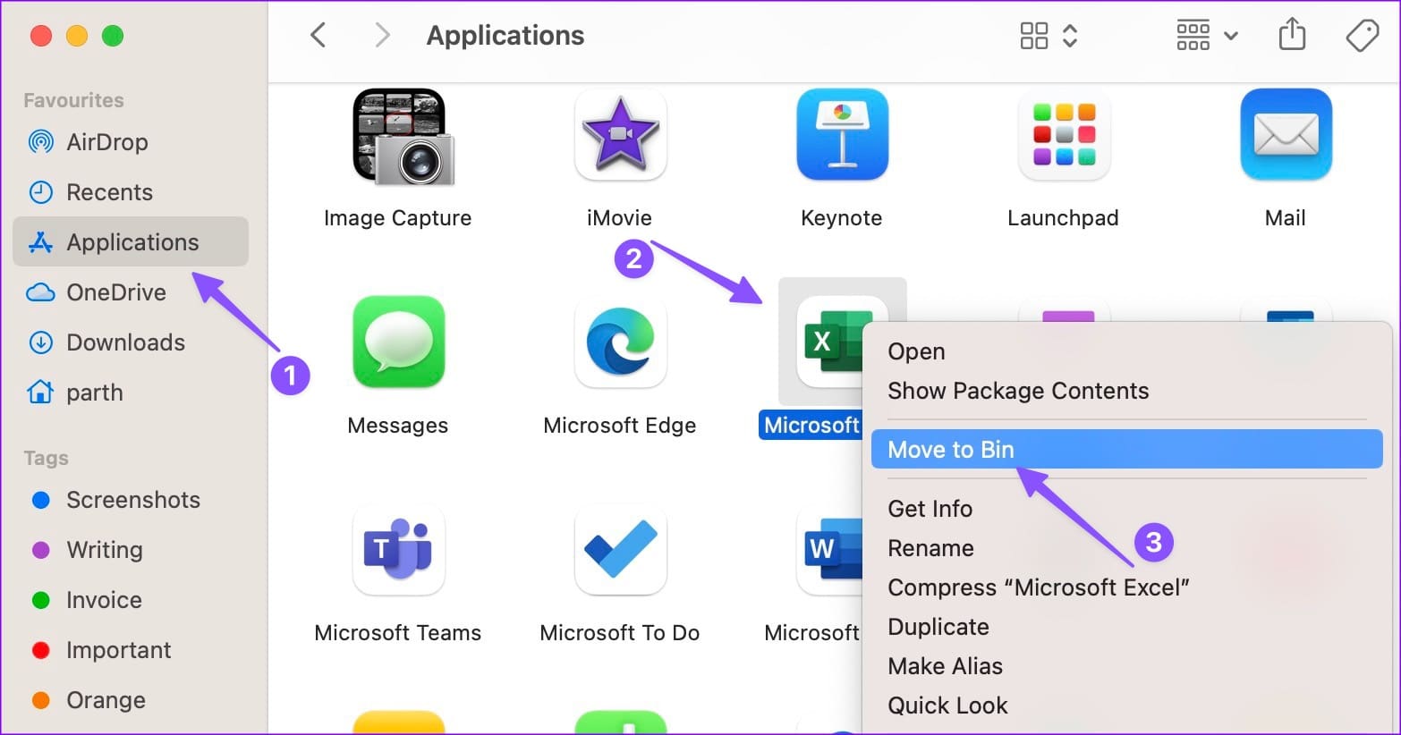Select the purple Writing tag
This screenshot has width=1401, height=735.
coord(131,549)
